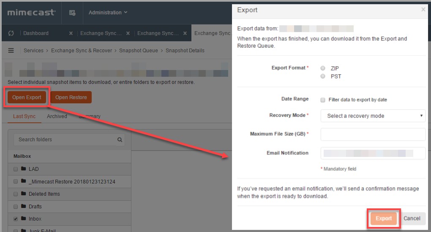Screen dimensions: 431x232
Task: Click the Maximum File Size field
Action: (373, 134)
